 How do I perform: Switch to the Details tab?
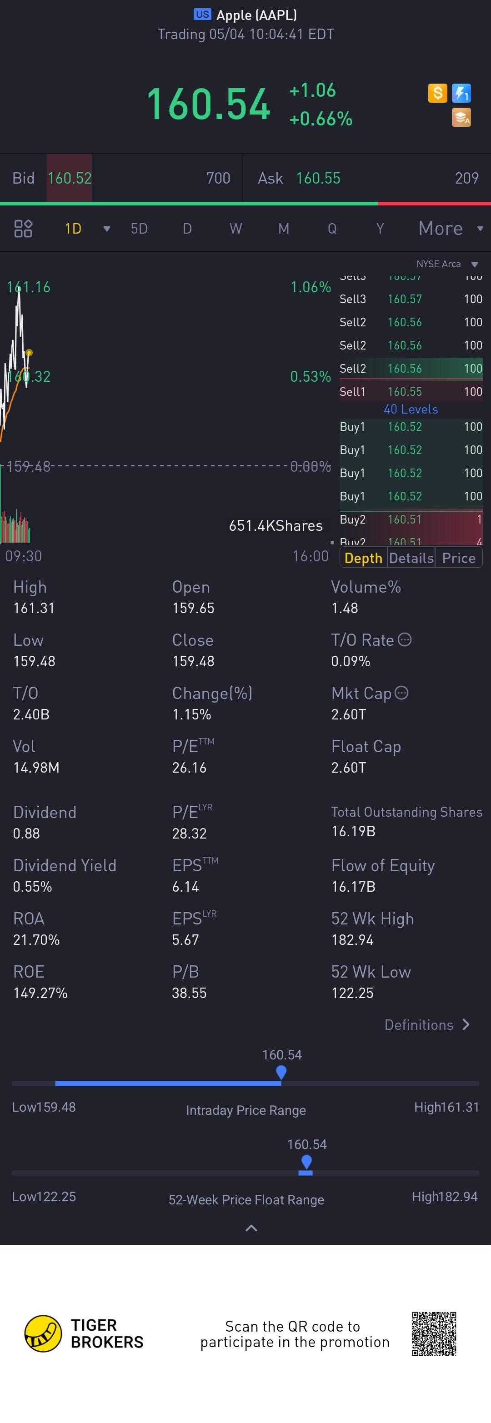[x=411, y=559]
